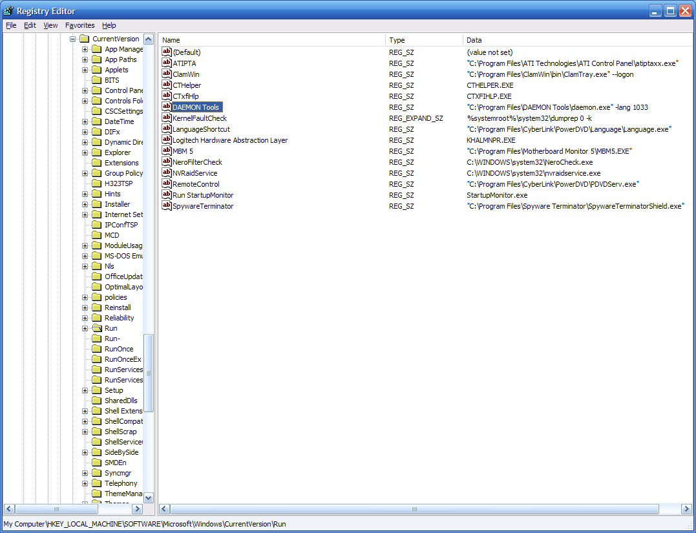Viewport: 696px width, 533px height.
Task: Click the RemoteControl value icon
Action: click(167, 183)
